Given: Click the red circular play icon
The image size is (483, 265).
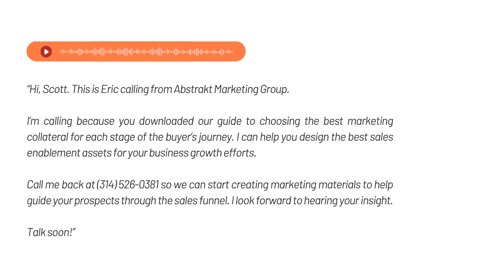Looking at the screenshot, I should point(46,52).
